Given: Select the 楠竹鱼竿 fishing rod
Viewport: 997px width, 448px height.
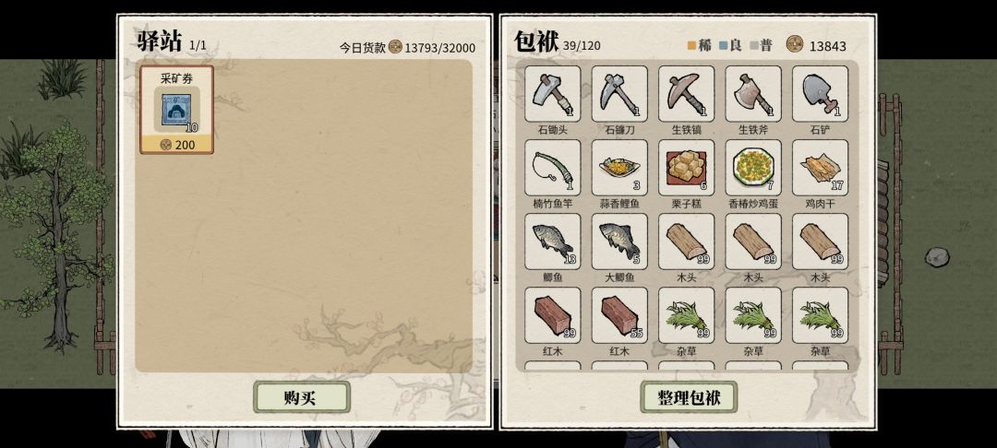Looking at the screenshot, I should [x=553, y=168].
